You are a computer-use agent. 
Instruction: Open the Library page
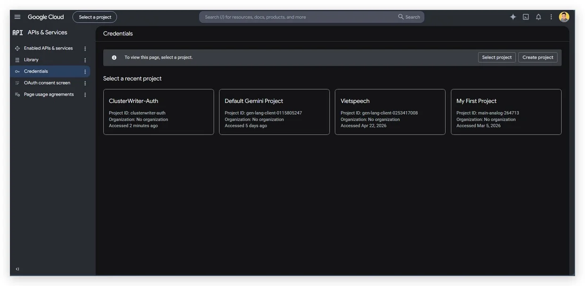pos(31,60)
